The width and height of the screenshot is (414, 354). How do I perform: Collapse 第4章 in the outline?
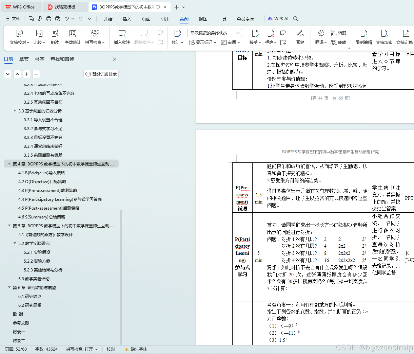(9, 164)
